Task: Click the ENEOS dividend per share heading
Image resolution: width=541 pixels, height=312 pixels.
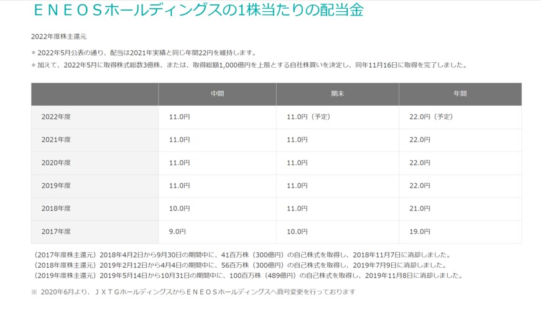Action: click(197, 11)
